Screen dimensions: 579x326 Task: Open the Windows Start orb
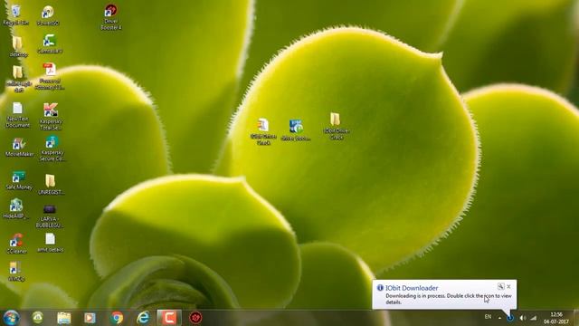pos(12,318)
